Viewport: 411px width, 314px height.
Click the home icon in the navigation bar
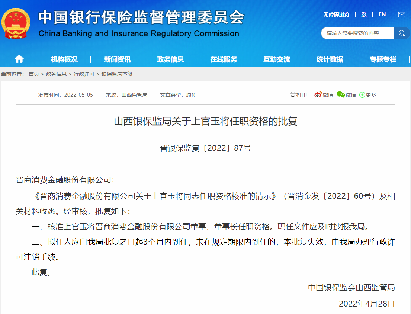19,59
